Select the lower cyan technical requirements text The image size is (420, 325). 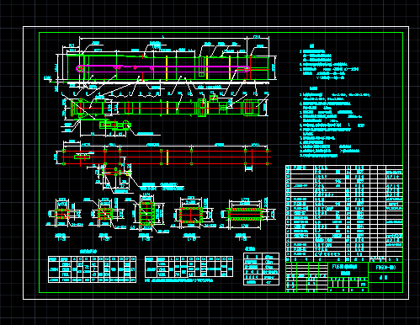pos(334,122)
